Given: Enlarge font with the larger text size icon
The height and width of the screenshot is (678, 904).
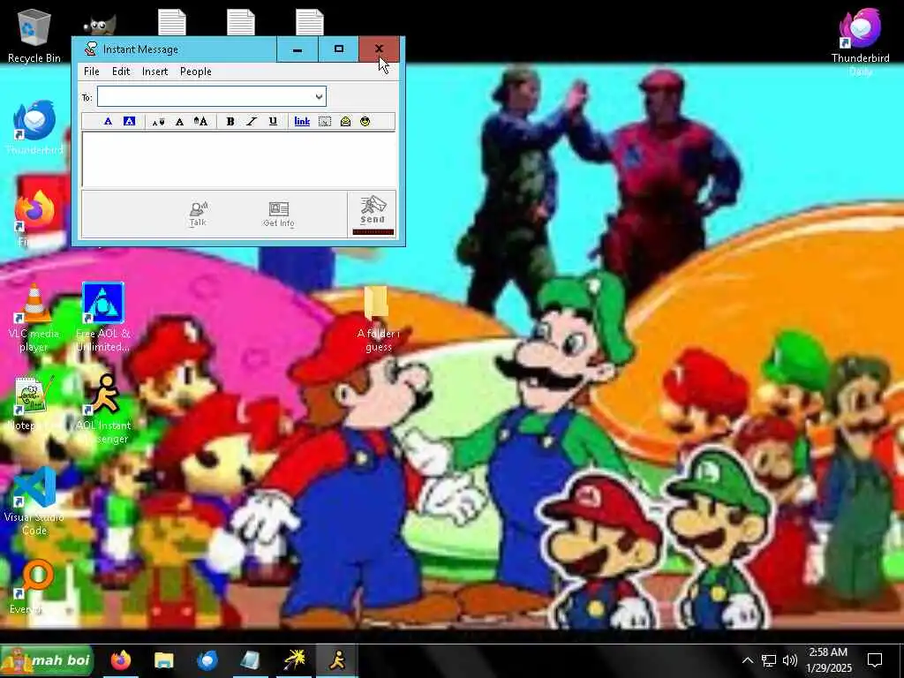Looking at the screenshot, I should tap(200, 121).
